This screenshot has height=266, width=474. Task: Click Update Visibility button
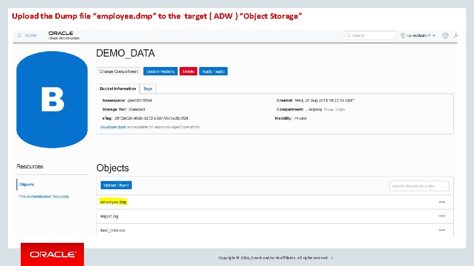point(160,71)
